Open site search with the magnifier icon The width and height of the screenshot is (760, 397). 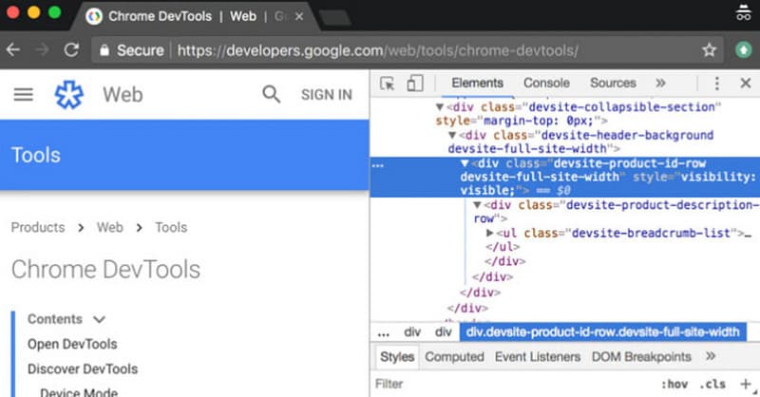tap(272, 94)
